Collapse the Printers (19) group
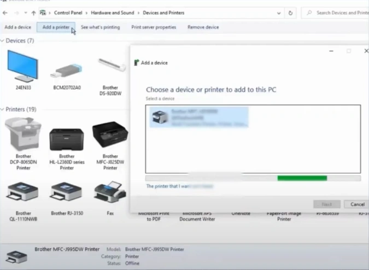369x270 pixels. [3, 110]
